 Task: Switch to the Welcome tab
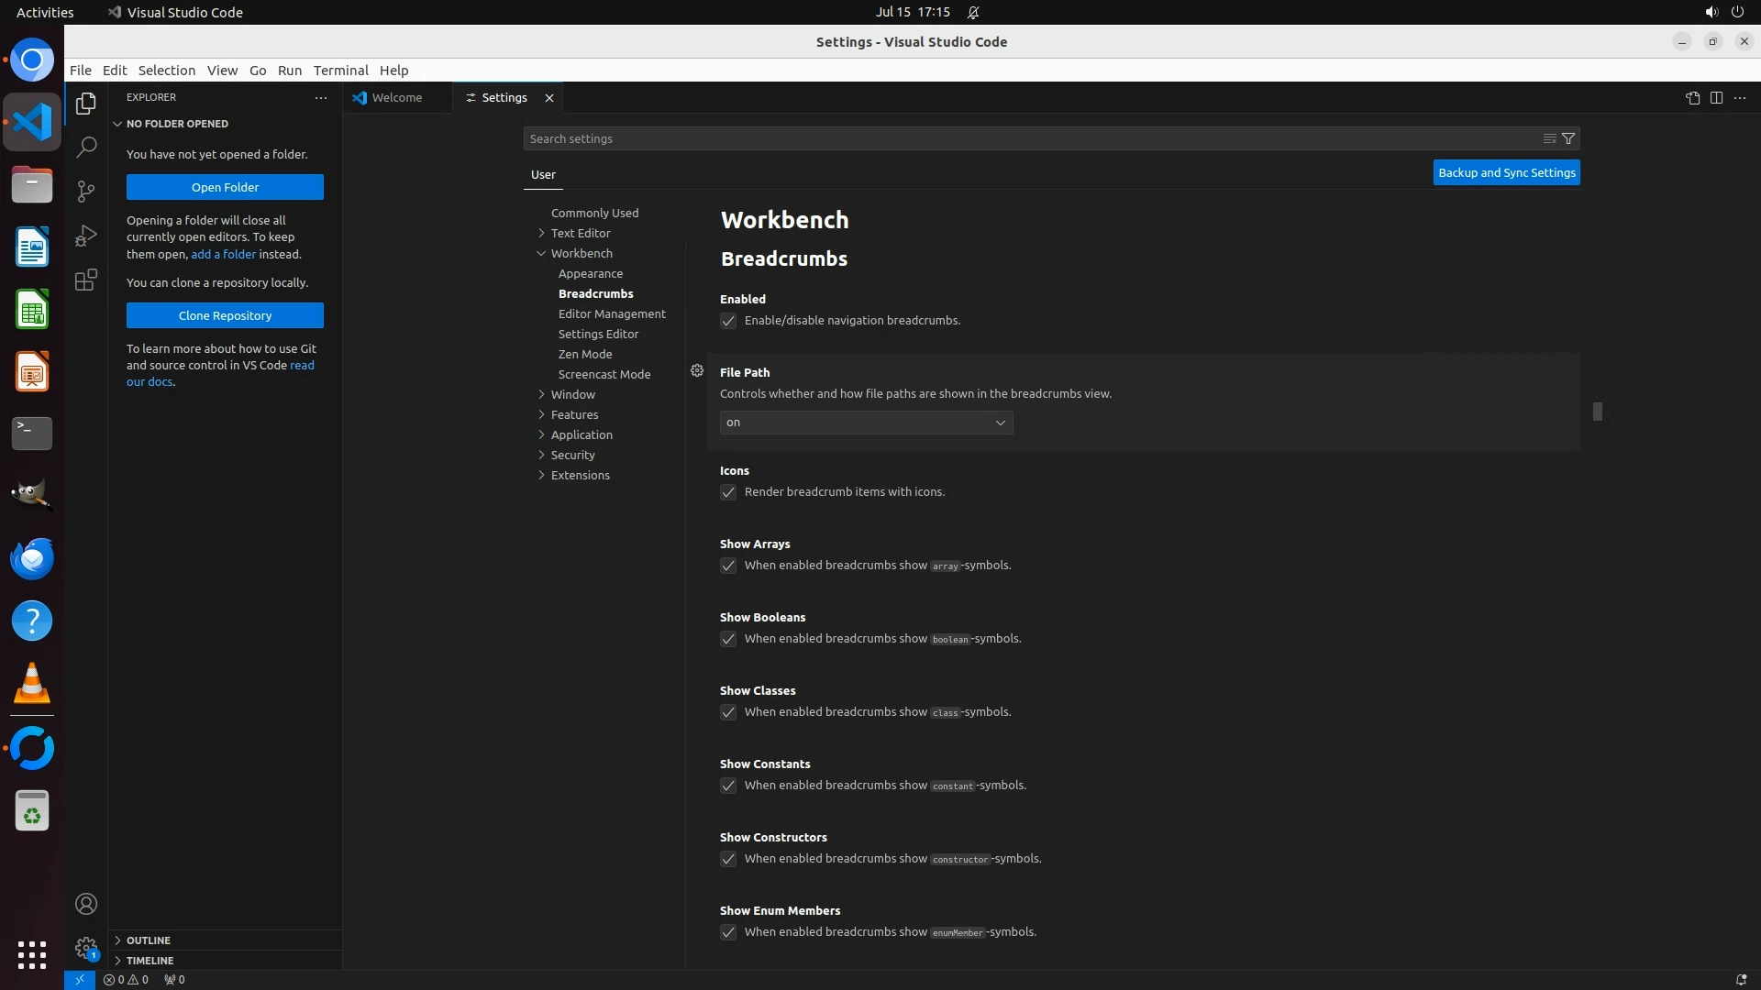pos(396,98)
